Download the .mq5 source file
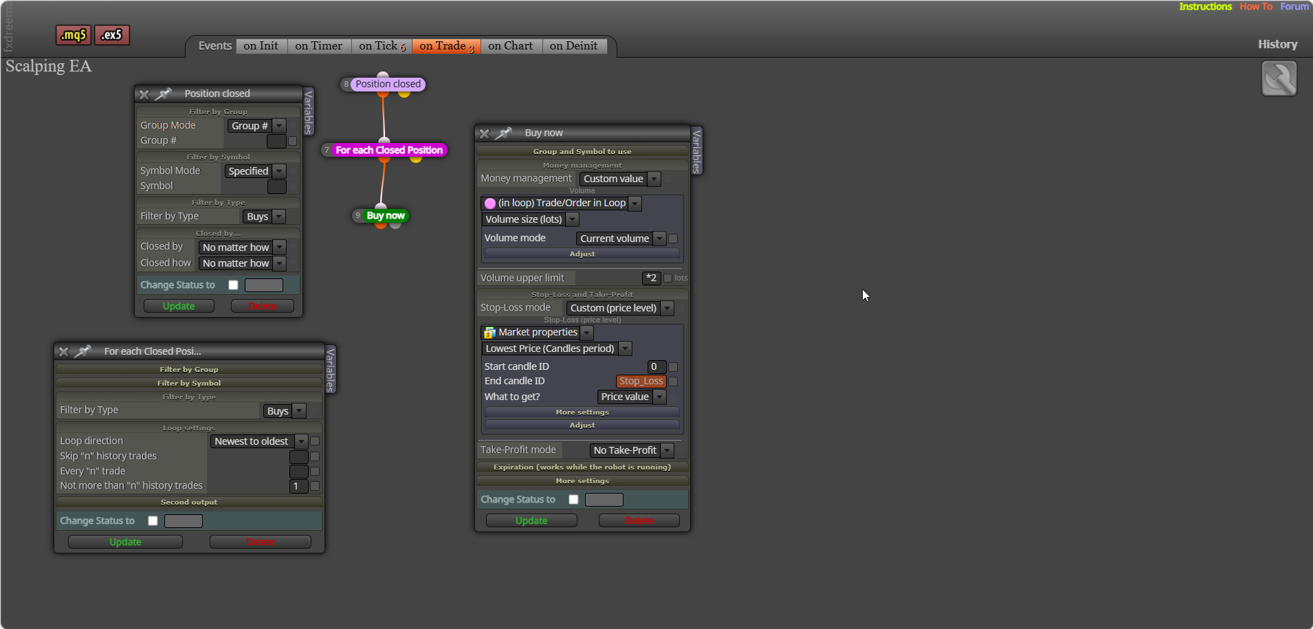This screenshot has width=1313, height=629. coord(73,34)
